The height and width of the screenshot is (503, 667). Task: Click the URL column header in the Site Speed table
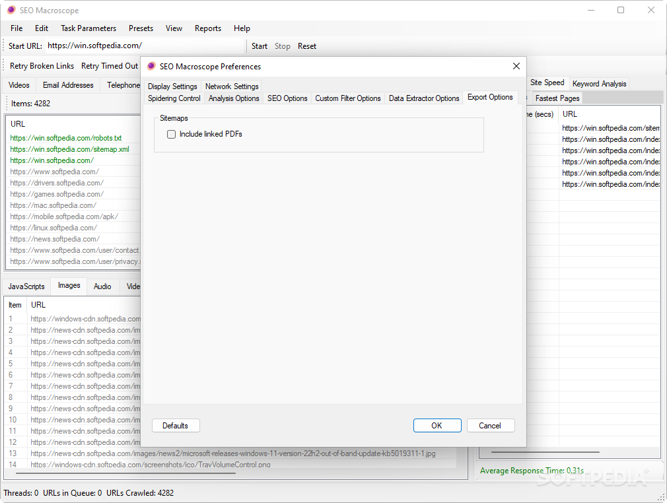point(609,114)
